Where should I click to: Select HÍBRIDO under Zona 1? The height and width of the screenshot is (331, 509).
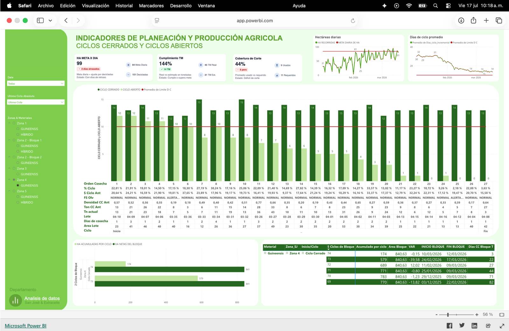[x=18, y=135]
